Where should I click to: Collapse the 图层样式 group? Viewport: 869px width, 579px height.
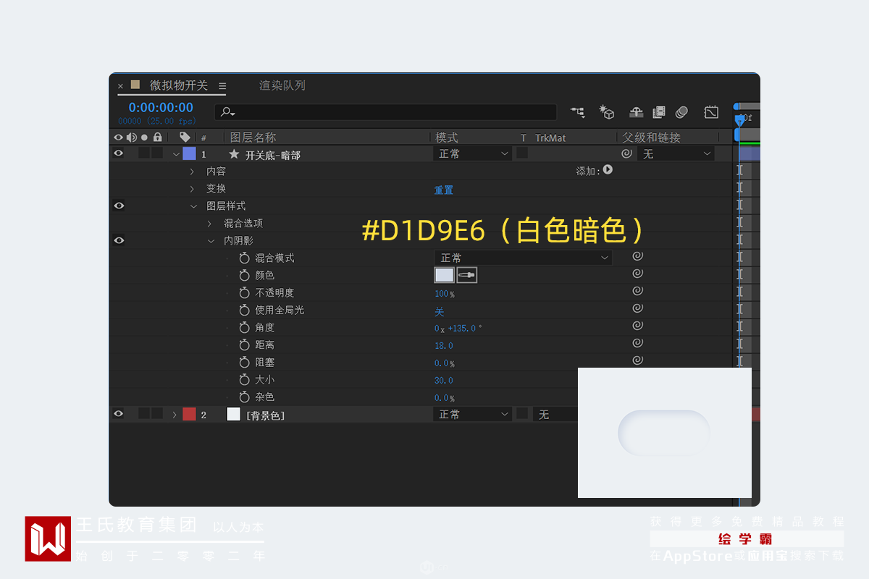(193, 206)
